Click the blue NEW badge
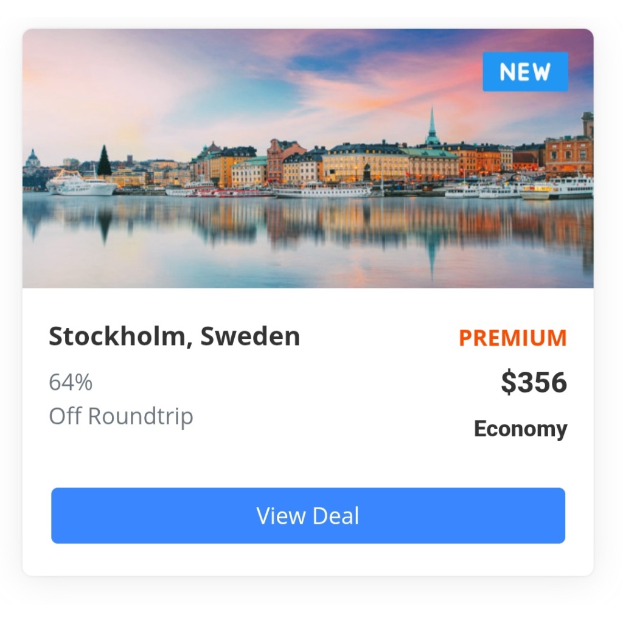 coord(525,72)
